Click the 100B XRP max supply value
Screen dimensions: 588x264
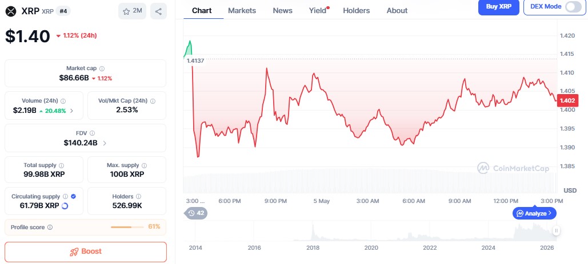click(127, 174)
